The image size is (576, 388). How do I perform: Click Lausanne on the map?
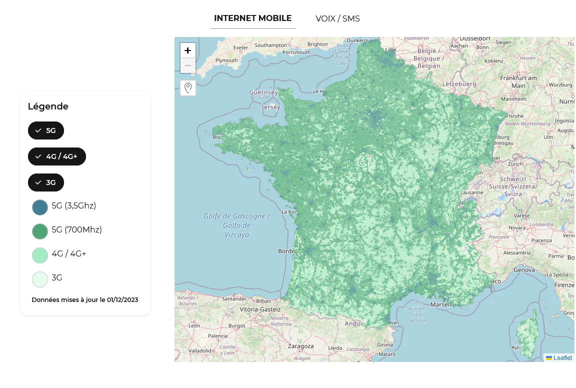[x=472, y=192]
